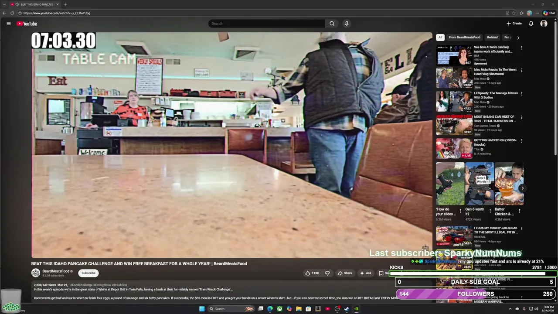Open the Xbox app from taskbar
Screen dimensions: 558x314
[279, 309]
